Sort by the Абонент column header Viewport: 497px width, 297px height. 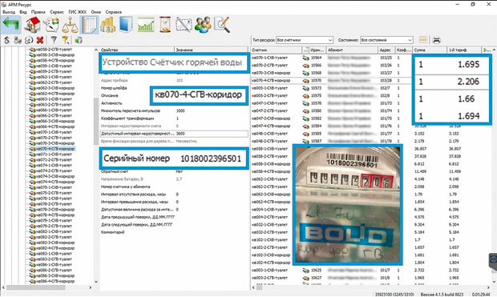(352, 50)
